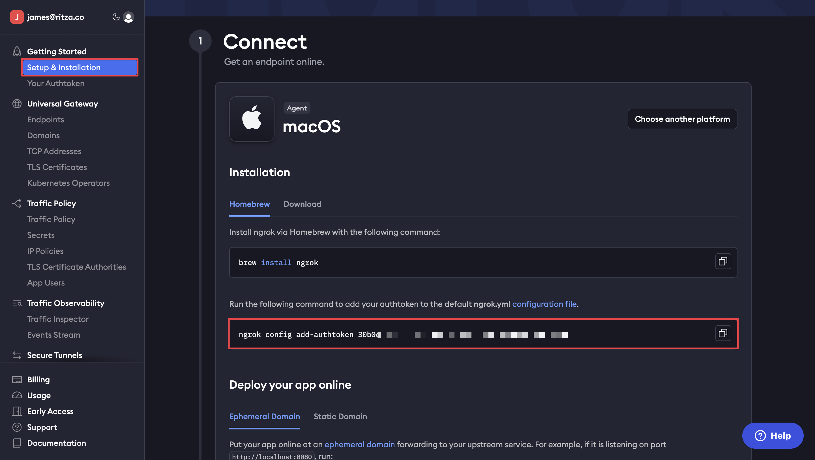Open Secrets in sidebar
Viewport: 815px width, 460px height.
click(x=41, y=235)
